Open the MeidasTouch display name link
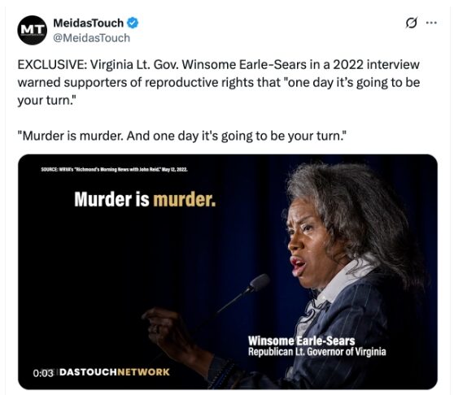 click(x=89, y=23)
